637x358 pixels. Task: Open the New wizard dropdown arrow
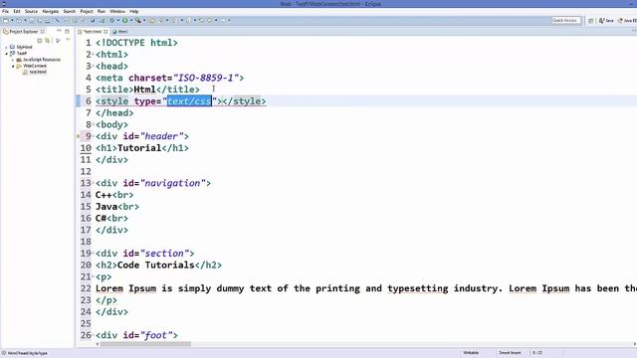click(12, 20)
